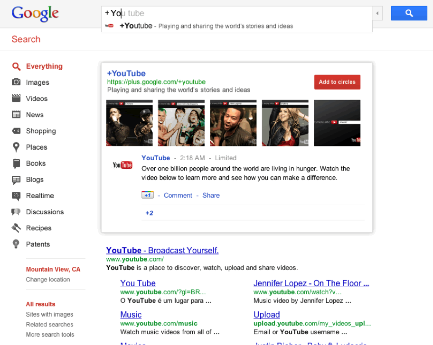Open the fourth thumbnail with blonde woman
The image size is (433, 345).
coord(285,123)
